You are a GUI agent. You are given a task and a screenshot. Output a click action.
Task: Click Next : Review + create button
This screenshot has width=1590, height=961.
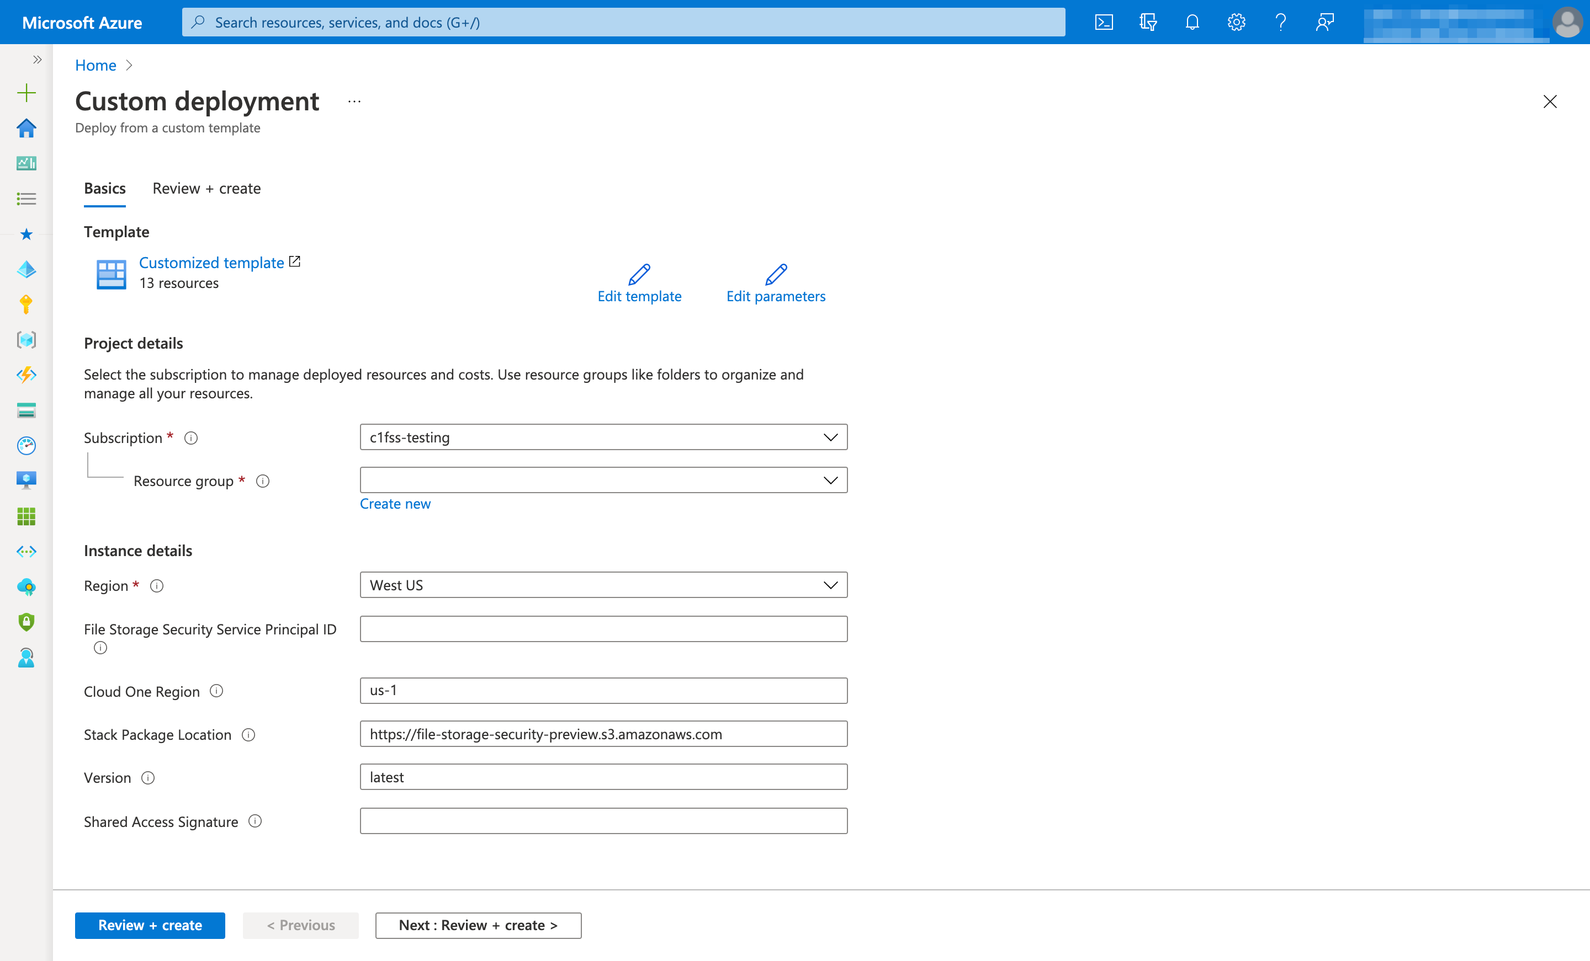tap(478, 925)
